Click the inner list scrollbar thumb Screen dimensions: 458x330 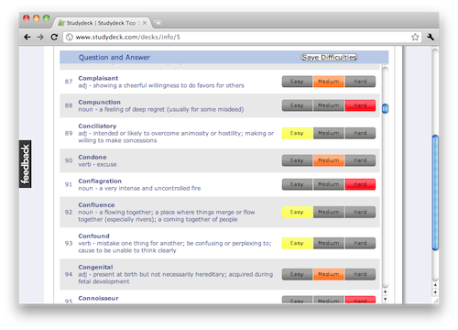tap(386, 108)
